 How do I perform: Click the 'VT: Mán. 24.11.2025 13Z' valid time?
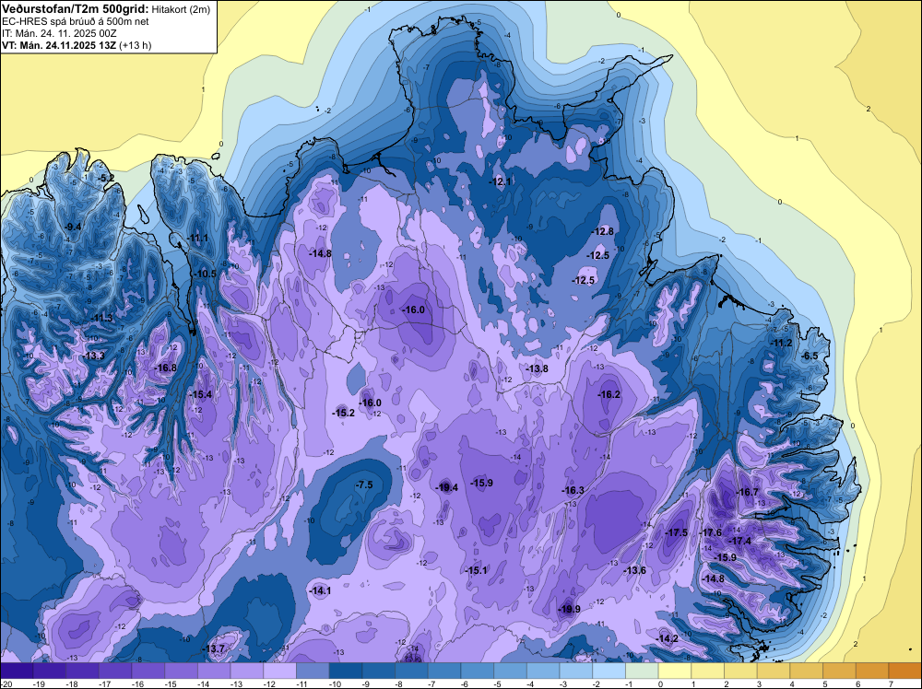(59, 45)
